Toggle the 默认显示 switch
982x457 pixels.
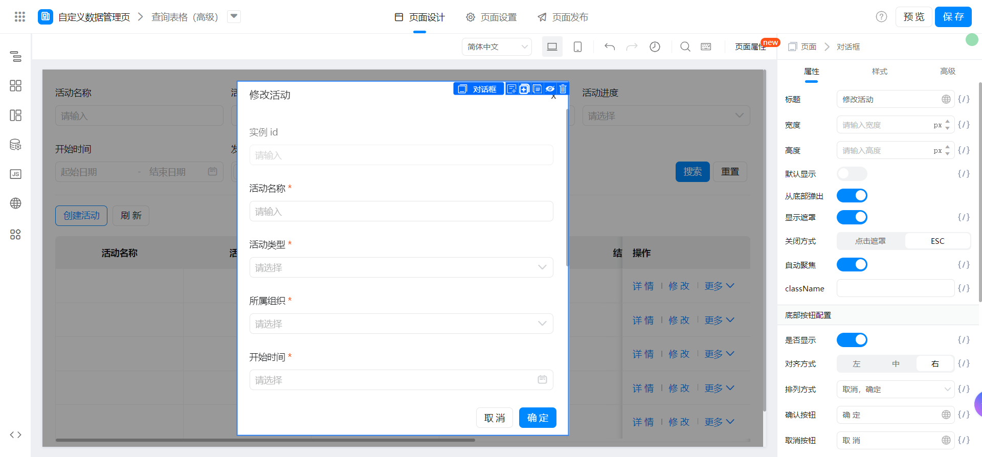click(x=852, y=174)
